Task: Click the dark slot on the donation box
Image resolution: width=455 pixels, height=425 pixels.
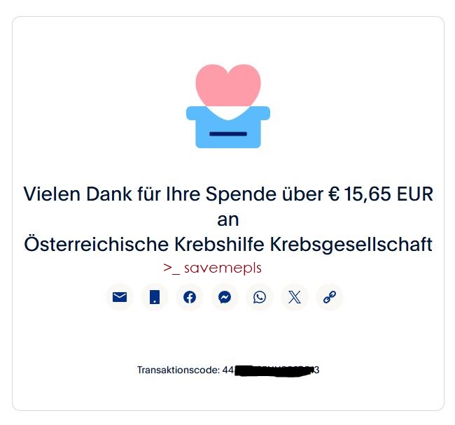Action: 228,134
